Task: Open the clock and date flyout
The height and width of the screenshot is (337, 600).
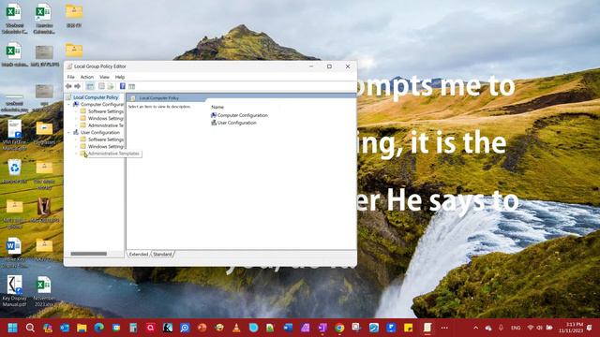Action: pos(571,328)
